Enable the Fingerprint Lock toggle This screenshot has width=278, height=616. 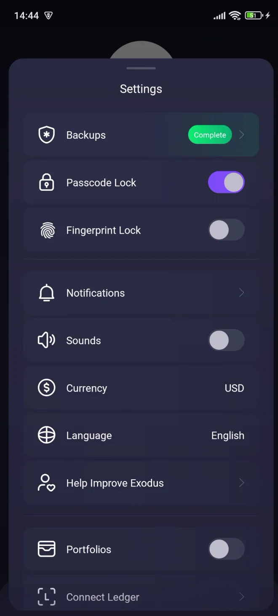226,230
